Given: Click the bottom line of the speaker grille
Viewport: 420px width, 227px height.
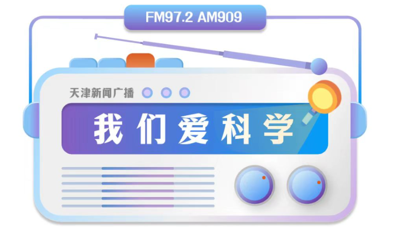Looking at the screenshot, I should [x=138, y=206].
